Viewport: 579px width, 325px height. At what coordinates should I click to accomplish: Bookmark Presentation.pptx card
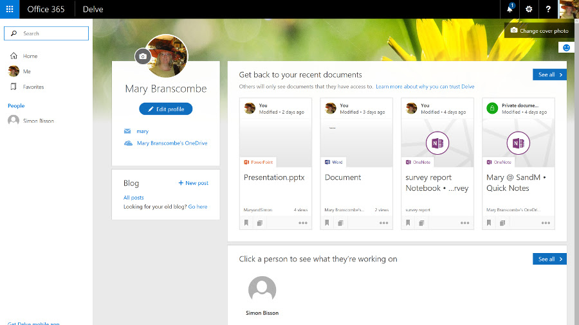pos(246,223)
